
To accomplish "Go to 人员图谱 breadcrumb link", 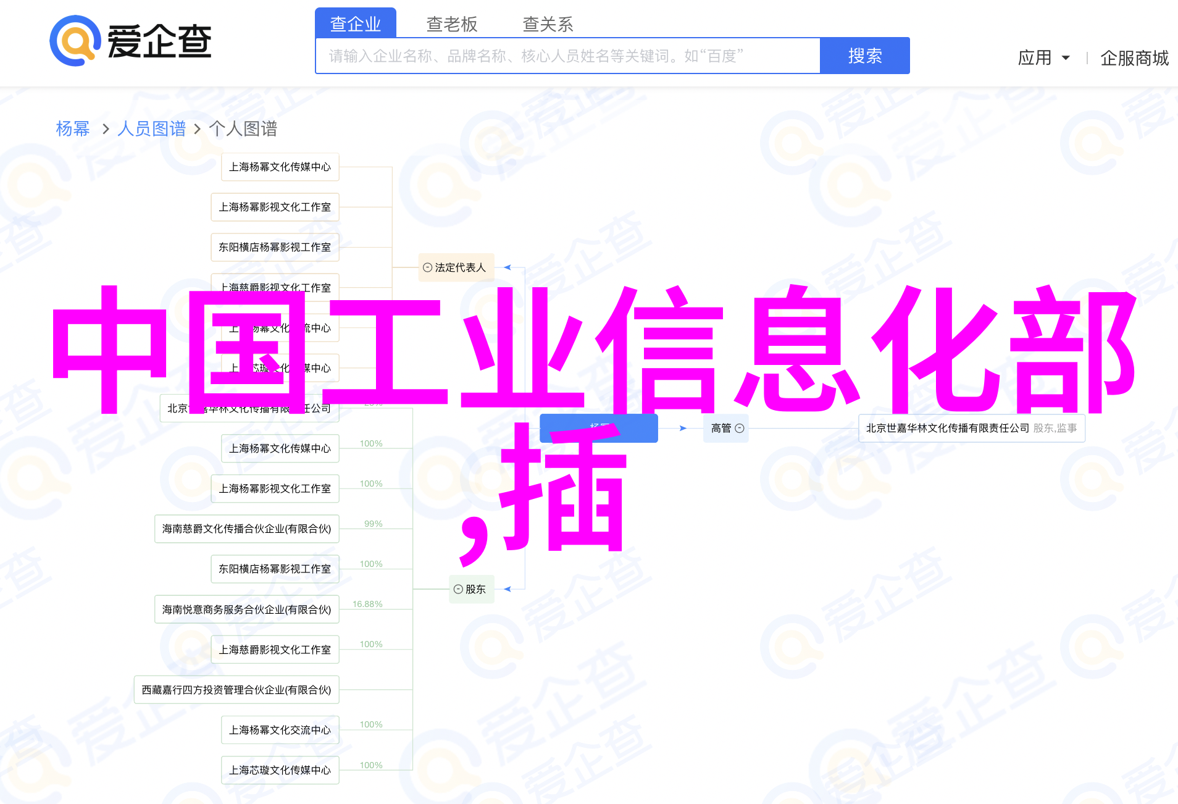I will (x=152, y=128).
